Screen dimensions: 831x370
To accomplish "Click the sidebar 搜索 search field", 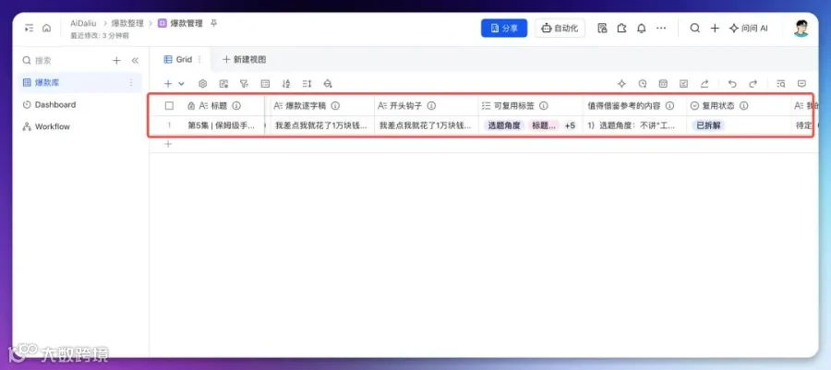I will click(63, 61).
